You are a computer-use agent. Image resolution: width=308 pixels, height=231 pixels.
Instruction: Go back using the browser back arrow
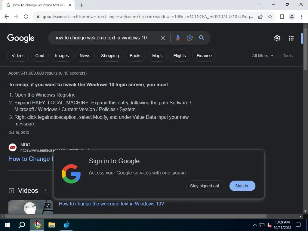7,17
